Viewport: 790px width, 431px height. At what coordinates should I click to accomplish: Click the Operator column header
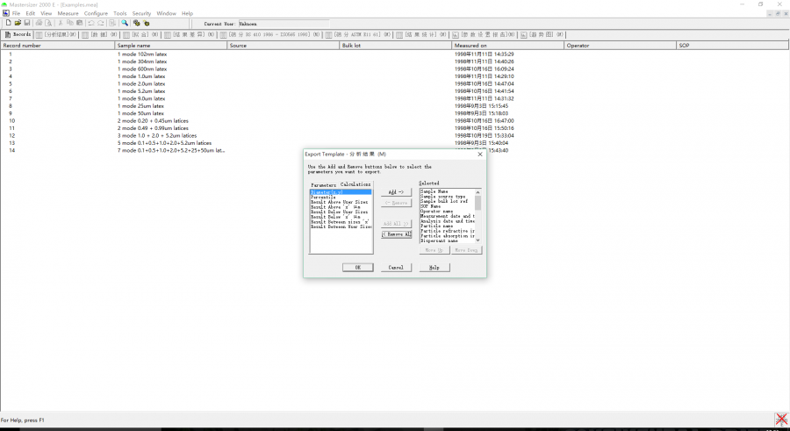click(x=620, y=46)
